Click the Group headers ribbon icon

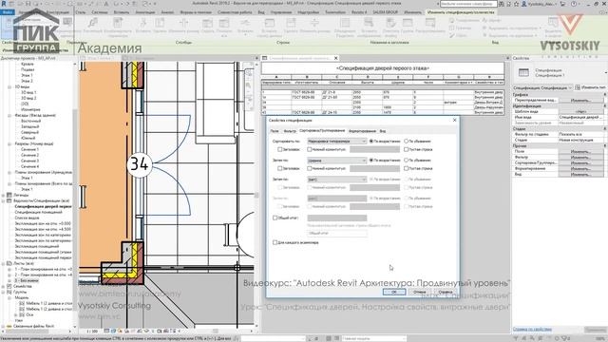[x=408, y=23]
